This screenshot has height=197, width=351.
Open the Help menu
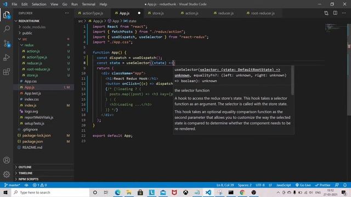coord(103,4)
